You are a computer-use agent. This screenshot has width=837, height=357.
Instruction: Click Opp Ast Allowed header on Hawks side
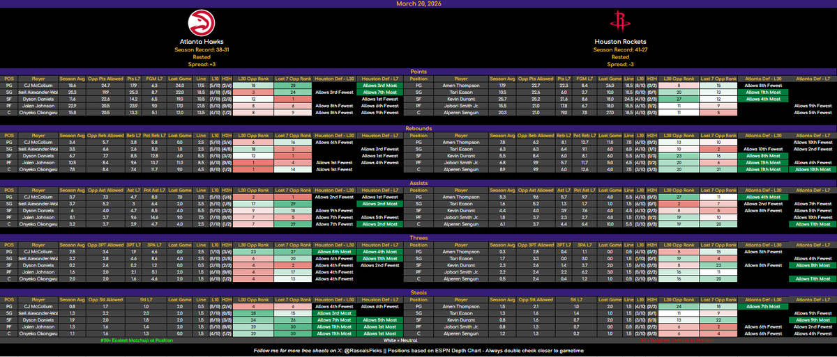click(x=105, y=191)
